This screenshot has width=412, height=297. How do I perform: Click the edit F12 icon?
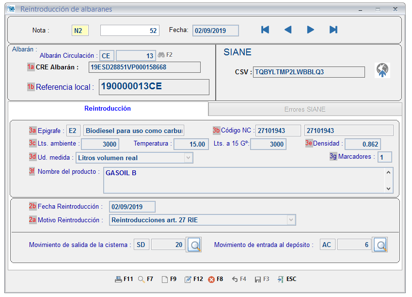188,279
